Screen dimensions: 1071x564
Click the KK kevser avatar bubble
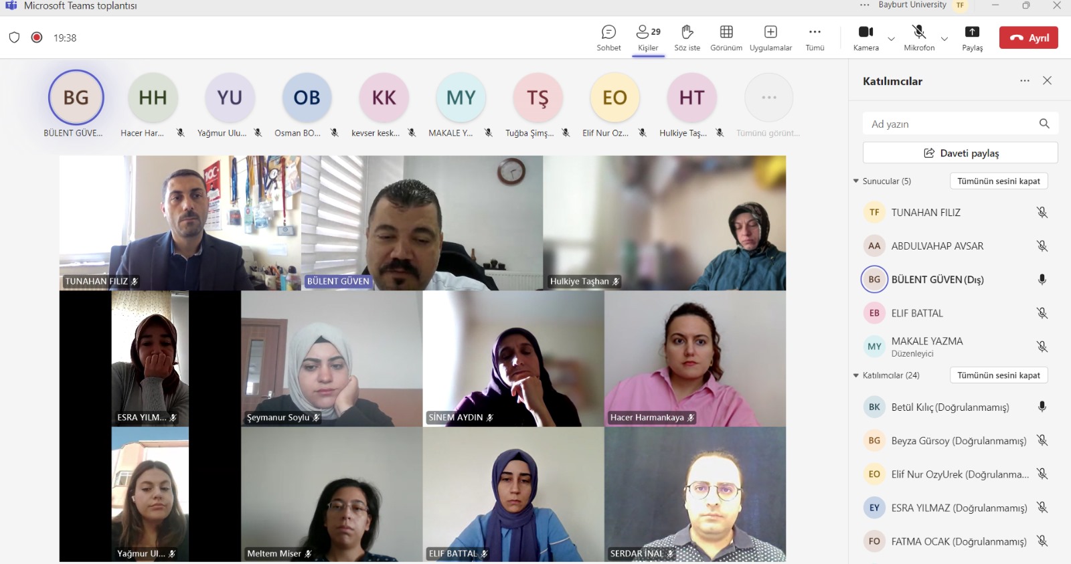(x=384, y=98)
